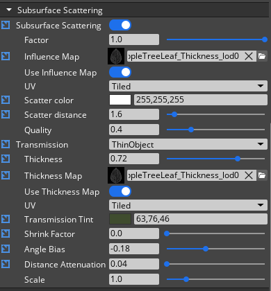Click the link icon beside Transmission
Screen dimensions: 271x291
6,145
